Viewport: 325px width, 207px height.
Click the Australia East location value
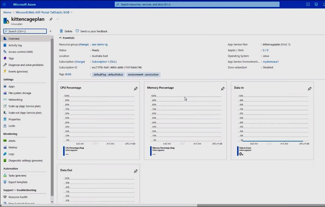coord(100,56)
